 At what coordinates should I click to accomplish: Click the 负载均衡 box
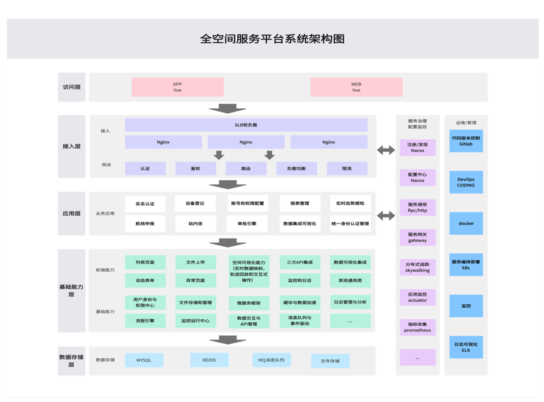296,169
